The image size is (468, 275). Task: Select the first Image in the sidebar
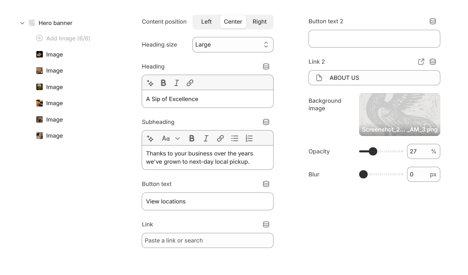click(x=54, y=54)
